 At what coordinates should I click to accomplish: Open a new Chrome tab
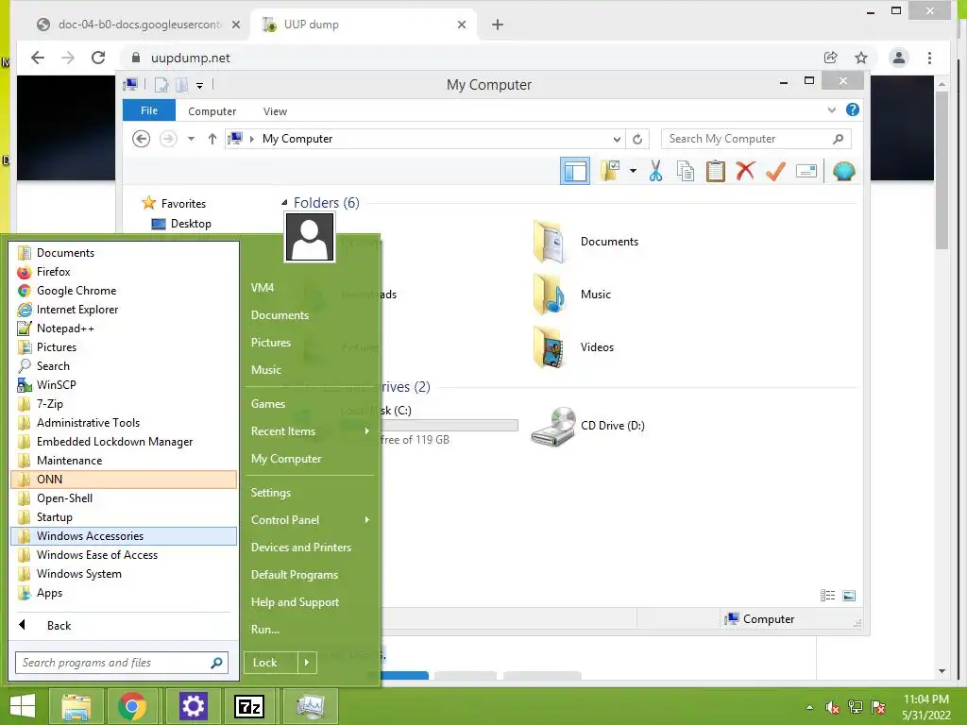click(x=498, y=25)
